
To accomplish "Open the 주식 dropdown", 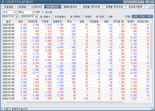I will (x=15, y=12).
